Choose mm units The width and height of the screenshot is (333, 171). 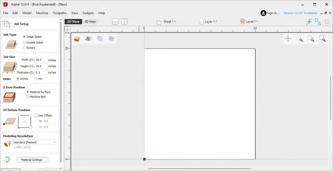tap(39, 78)
